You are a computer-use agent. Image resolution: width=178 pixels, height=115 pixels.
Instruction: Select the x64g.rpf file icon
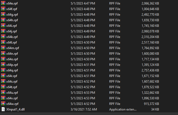3,15
